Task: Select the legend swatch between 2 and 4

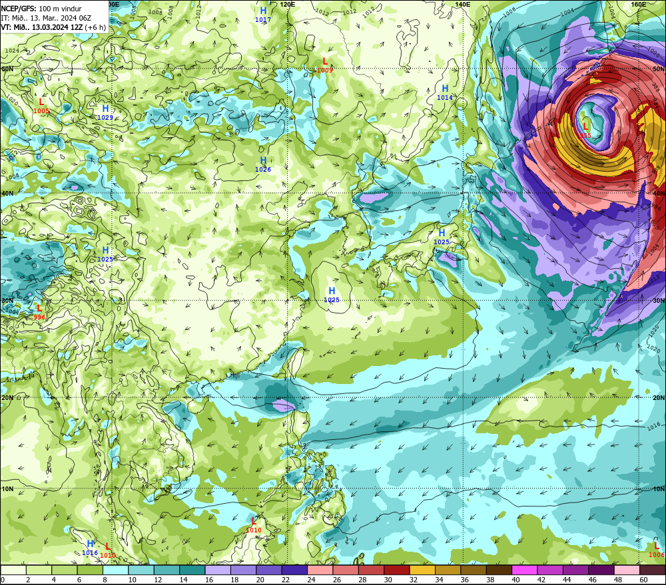Action: (39, 570)
